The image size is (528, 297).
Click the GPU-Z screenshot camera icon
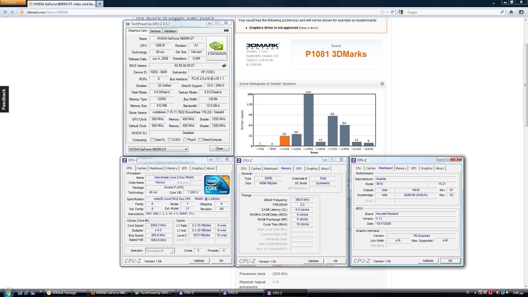226,31
